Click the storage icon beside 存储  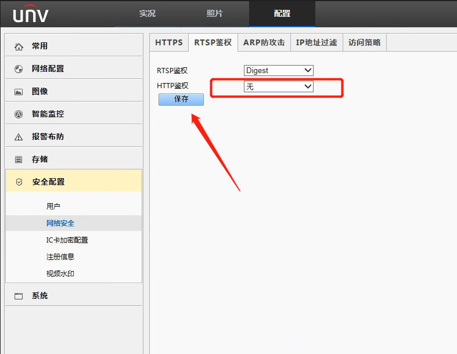point(19,160)
